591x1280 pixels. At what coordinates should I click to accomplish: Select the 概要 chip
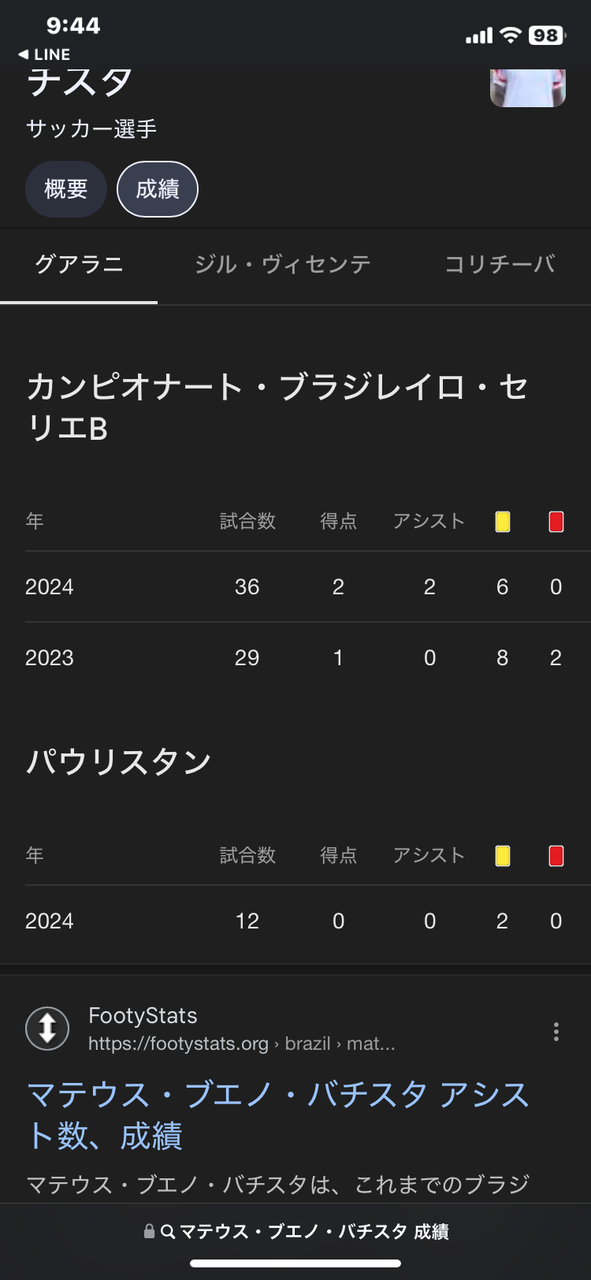pos(65,189)
